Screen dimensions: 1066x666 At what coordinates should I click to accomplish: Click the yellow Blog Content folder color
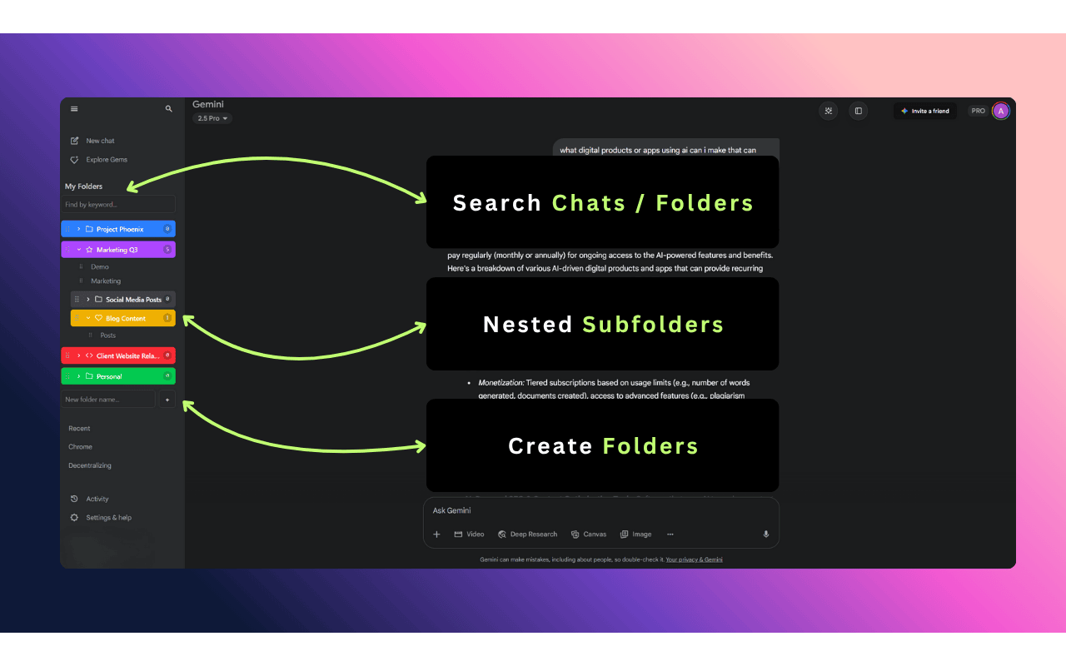click(x=122, y=317)
